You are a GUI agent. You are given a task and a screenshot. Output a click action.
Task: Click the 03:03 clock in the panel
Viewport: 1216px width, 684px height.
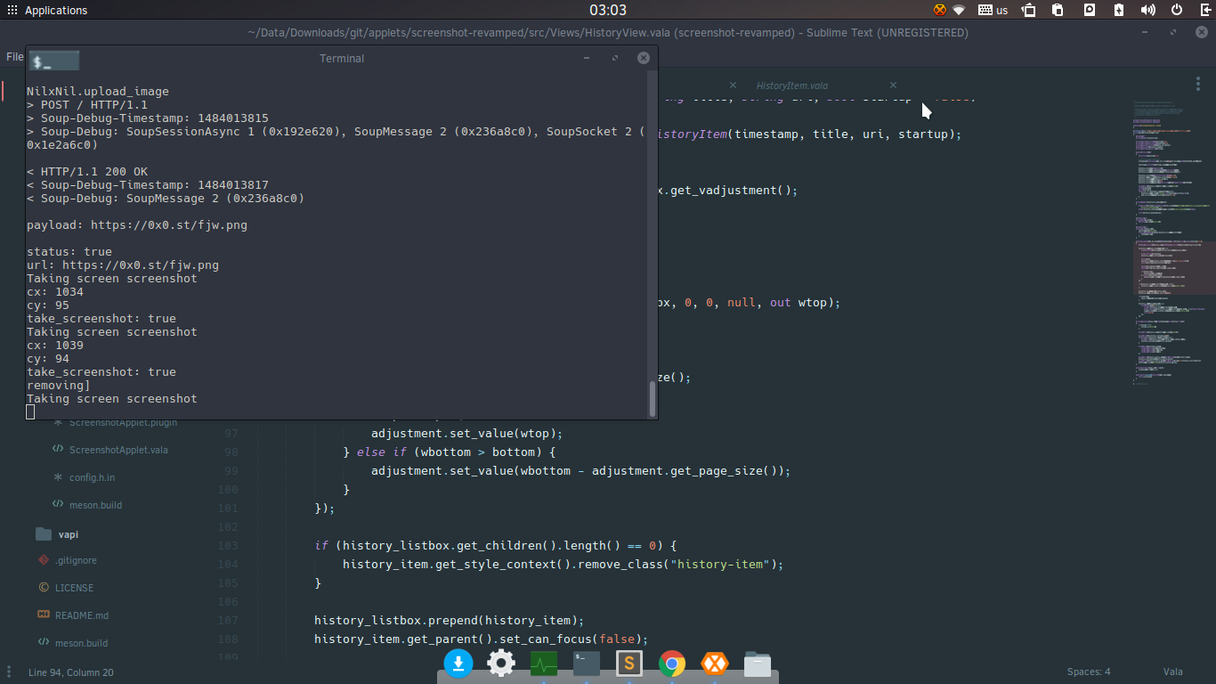coord(607,10)
